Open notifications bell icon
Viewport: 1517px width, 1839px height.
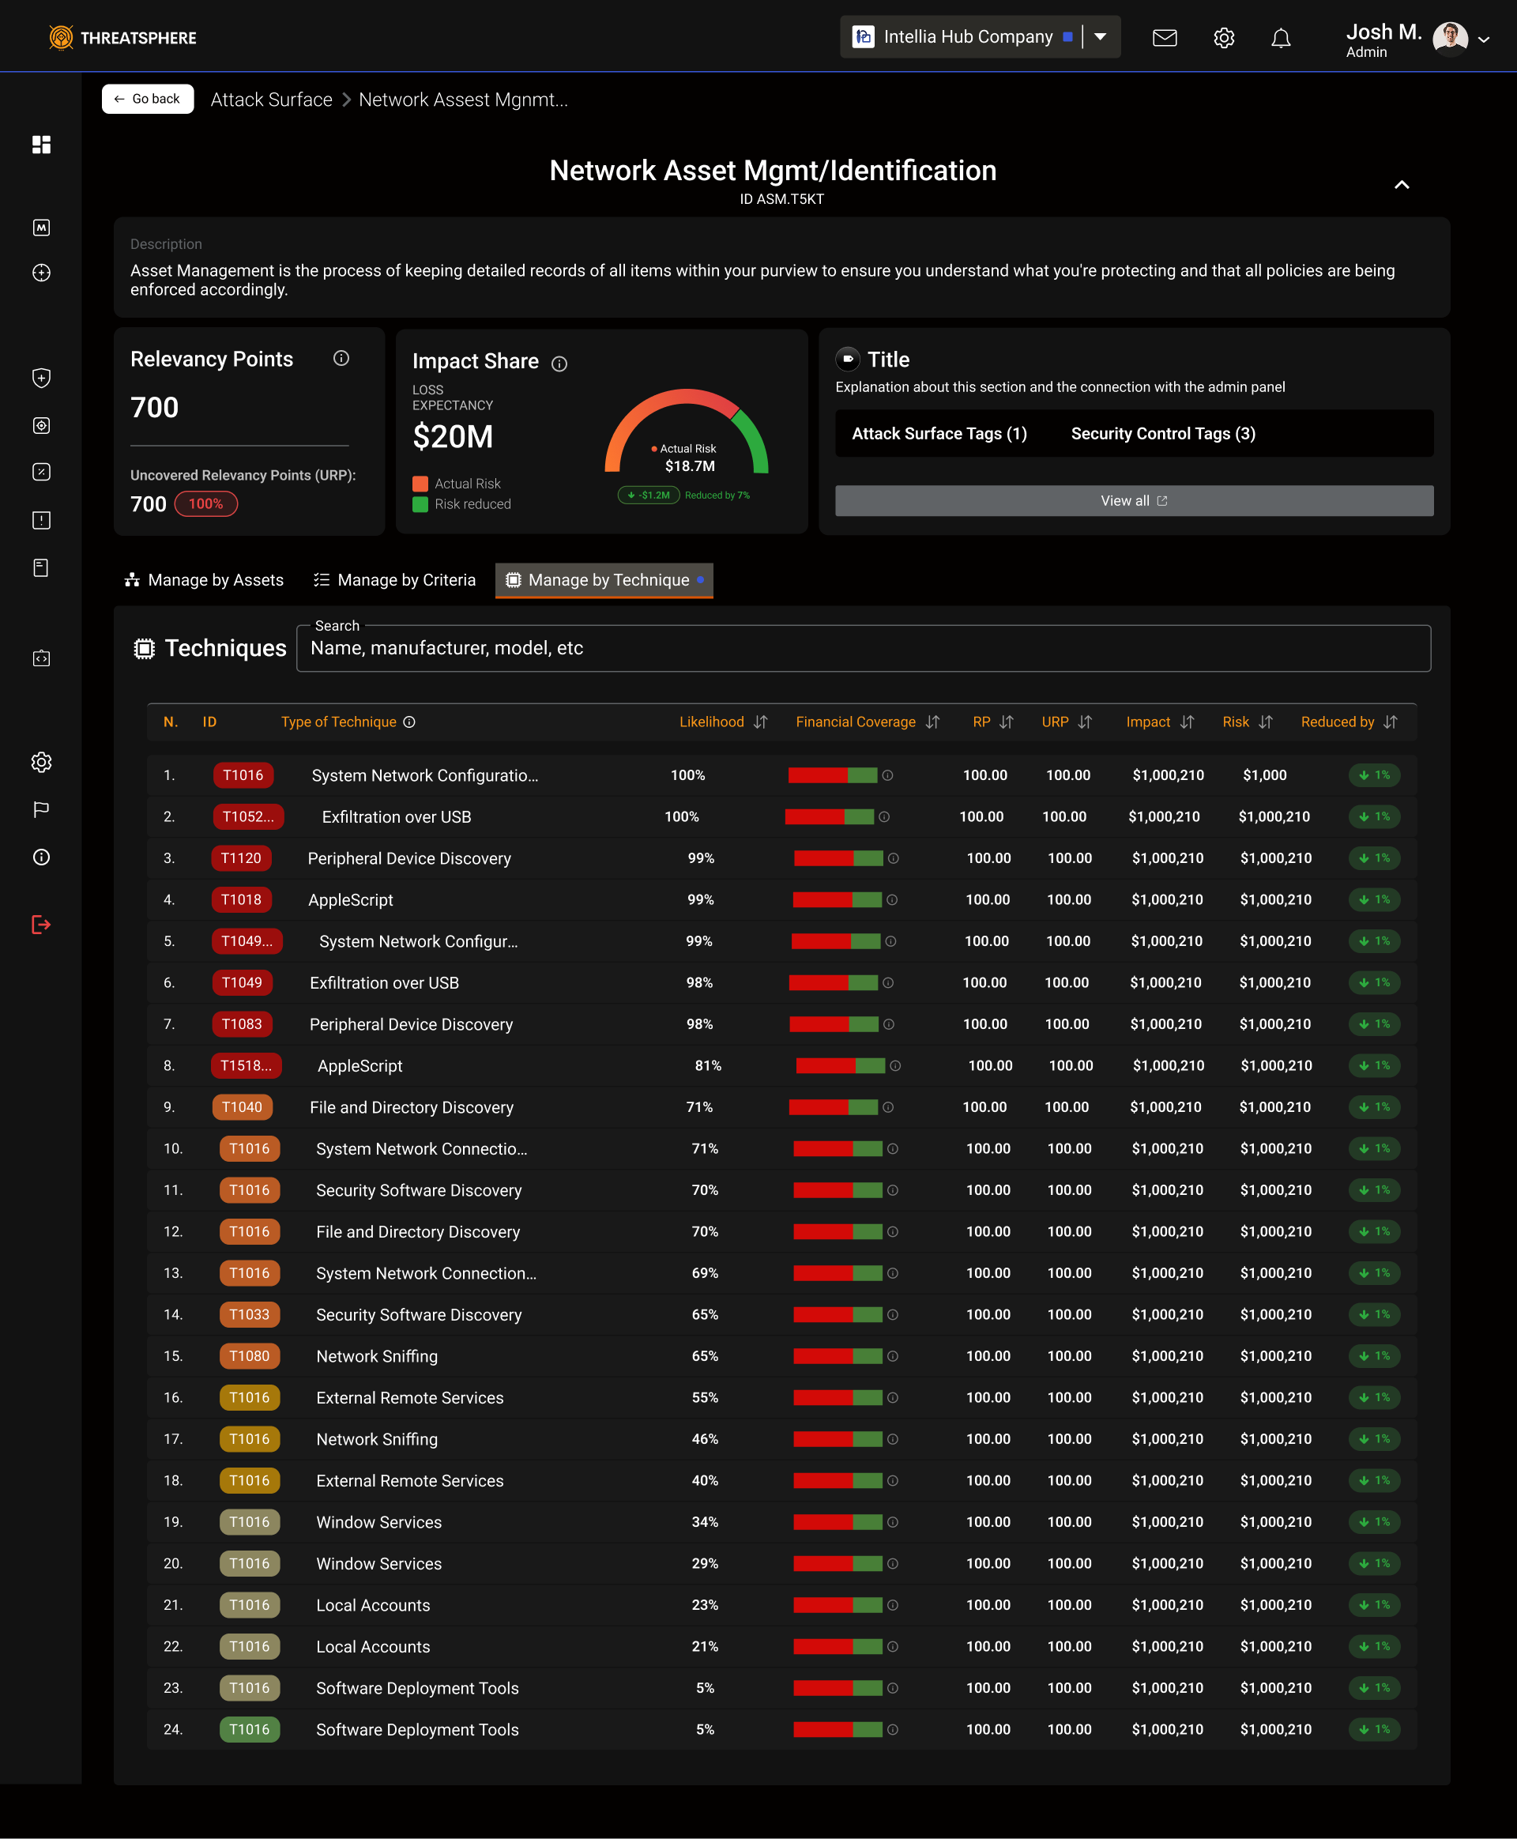pyautogui.click(x=1280, y=38)
